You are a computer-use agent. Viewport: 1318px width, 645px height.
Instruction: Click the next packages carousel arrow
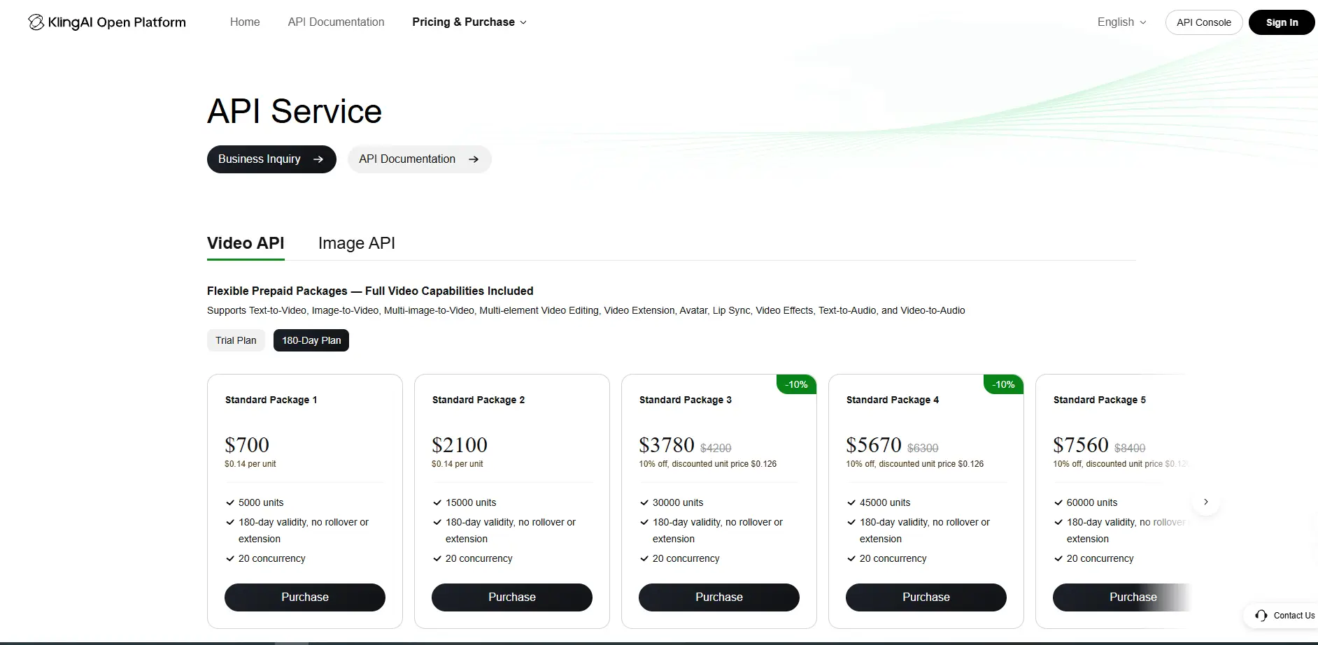[1206, 502]
